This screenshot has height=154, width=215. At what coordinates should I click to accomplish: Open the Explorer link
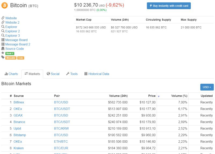[11, 27]
